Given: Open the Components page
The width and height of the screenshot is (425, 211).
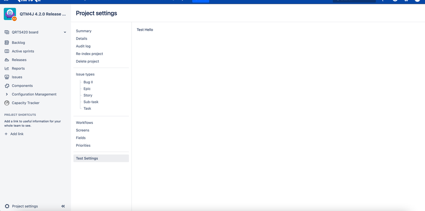Looking at the screenshot, I should (x=22, y=86).
